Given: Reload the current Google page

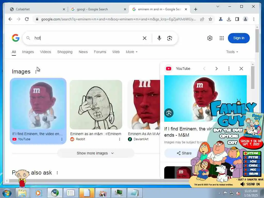Looking at the screenshot, I should click(x=27, y=19).
